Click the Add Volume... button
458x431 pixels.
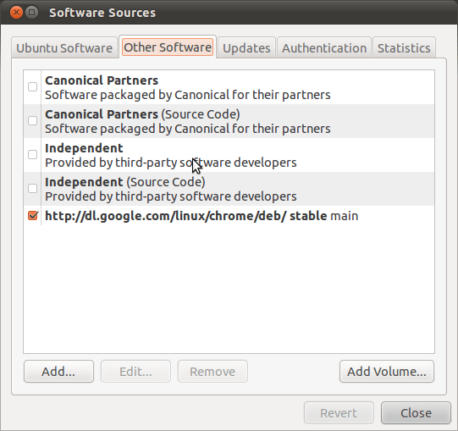[387, 372]
